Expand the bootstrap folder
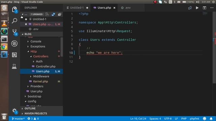Image resolution: width=216 pixels, height=121 pixels. [34, 96]
